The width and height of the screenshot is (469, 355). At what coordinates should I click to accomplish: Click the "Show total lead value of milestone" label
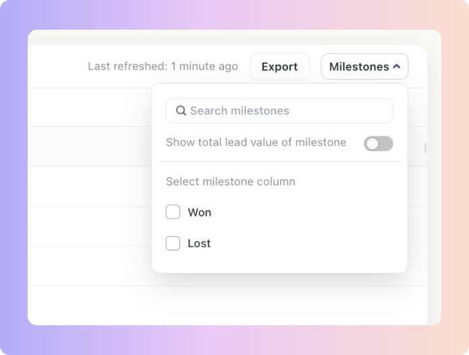coord(256,142)
